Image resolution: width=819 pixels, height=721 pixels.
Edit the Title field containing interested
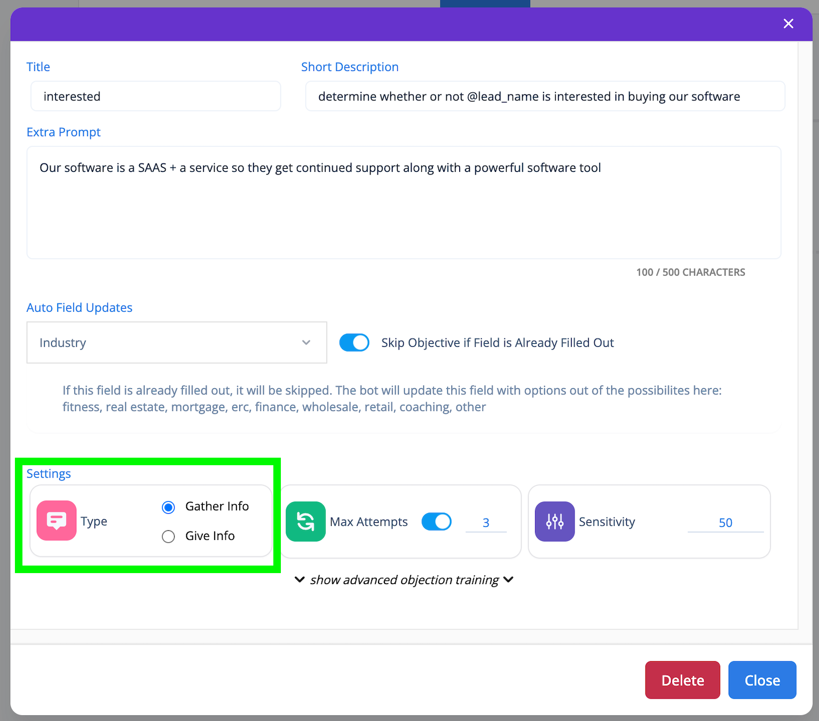156,96
